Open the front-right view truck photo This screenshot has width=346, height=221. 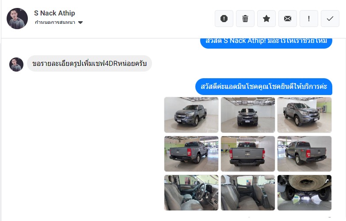304,115
